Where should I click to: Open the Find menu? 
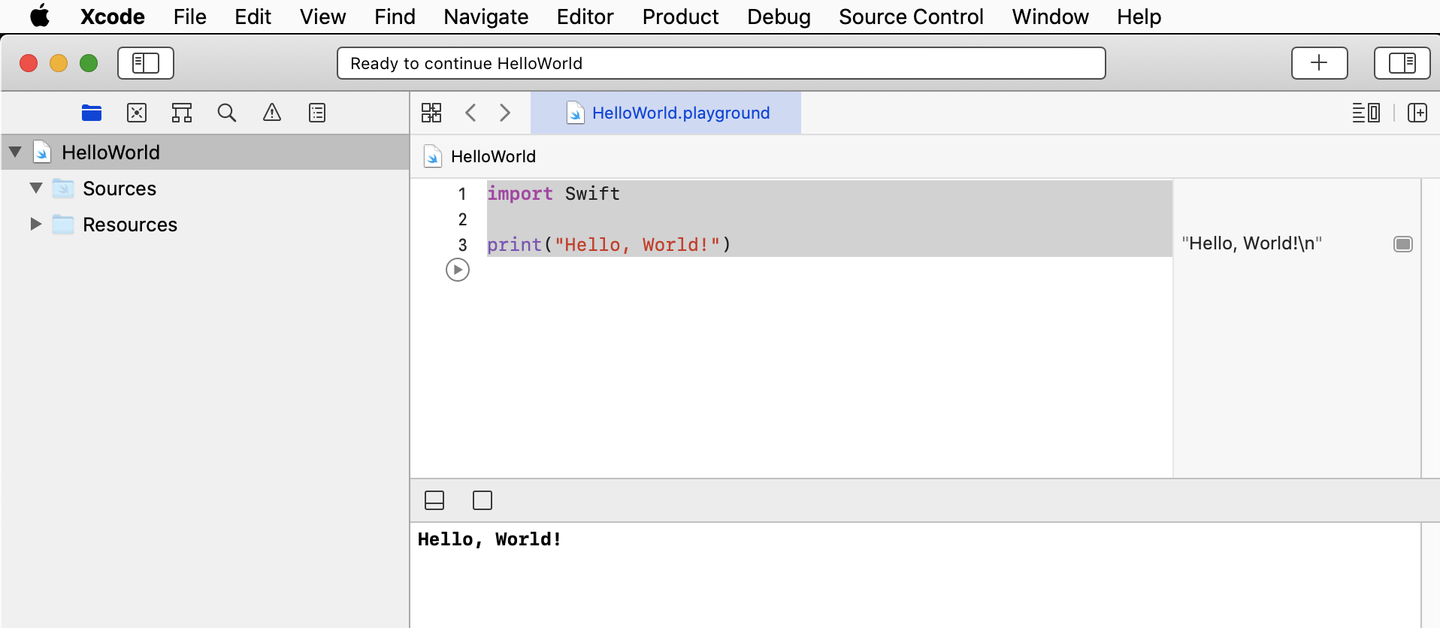tap(395, 17)
